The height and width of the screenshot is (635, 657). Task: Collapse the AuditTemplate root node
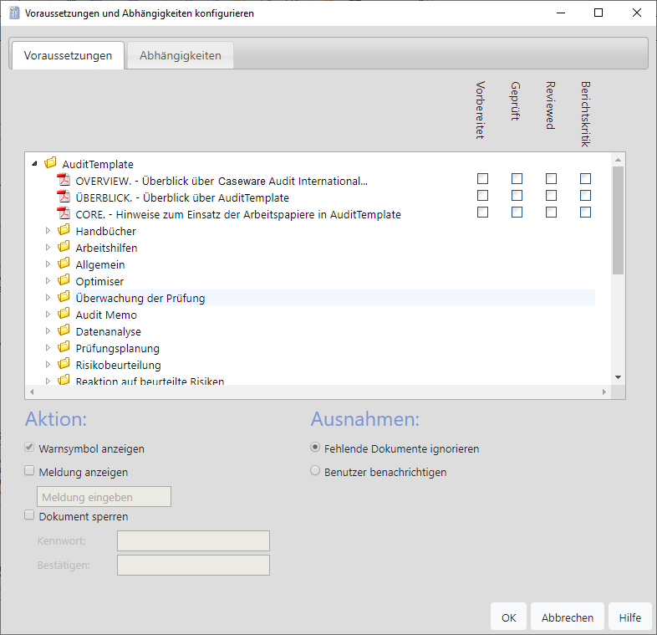[34, 164]
